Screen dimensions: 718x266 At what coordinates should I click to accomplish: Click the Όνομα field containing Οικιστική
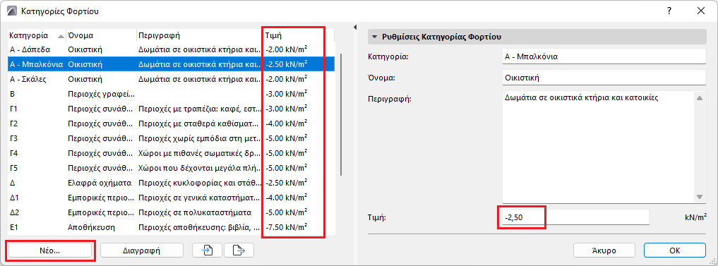604,78
